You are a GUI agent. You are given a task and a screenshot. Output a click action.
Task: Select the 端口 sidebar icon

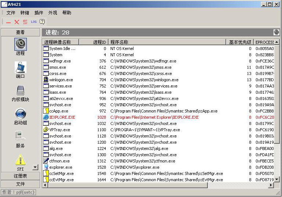point(21,67)
